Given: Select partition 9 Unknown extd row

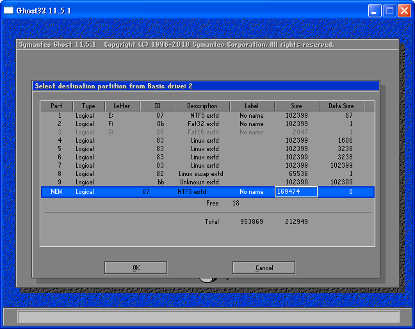Looking at the screenshot, I should pos(207,182).
